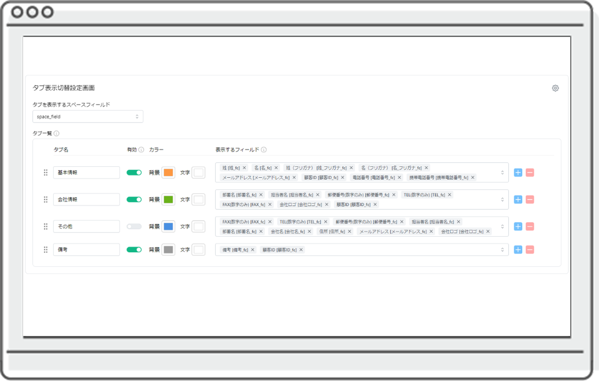Delete the 会社情報 row with minus icon
Viewport: 599px width, 381px height.
[x=530, y=200]
